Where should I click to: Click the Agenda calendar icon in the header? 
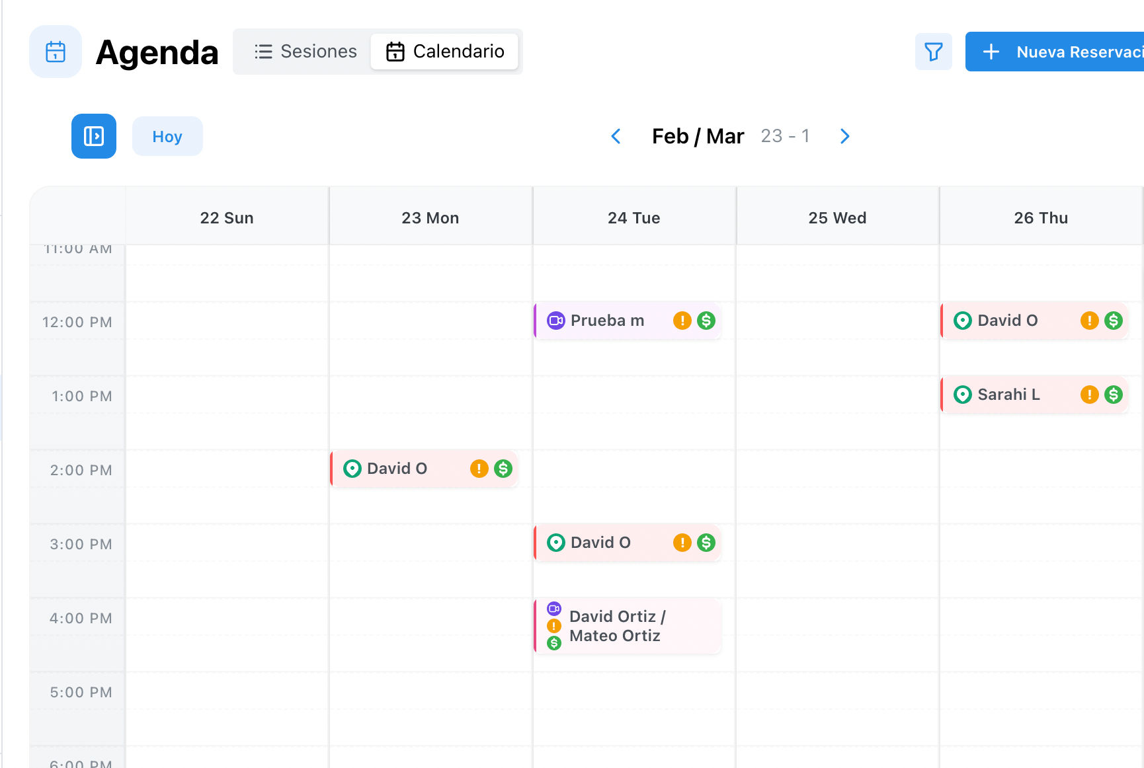[56, 52]
